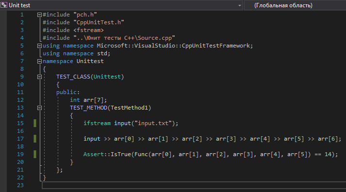Click the "CppUnitTest.h" include string
The width and height of the screenshot is (346, 192).
pyautogui.click(x=99, y=22)
